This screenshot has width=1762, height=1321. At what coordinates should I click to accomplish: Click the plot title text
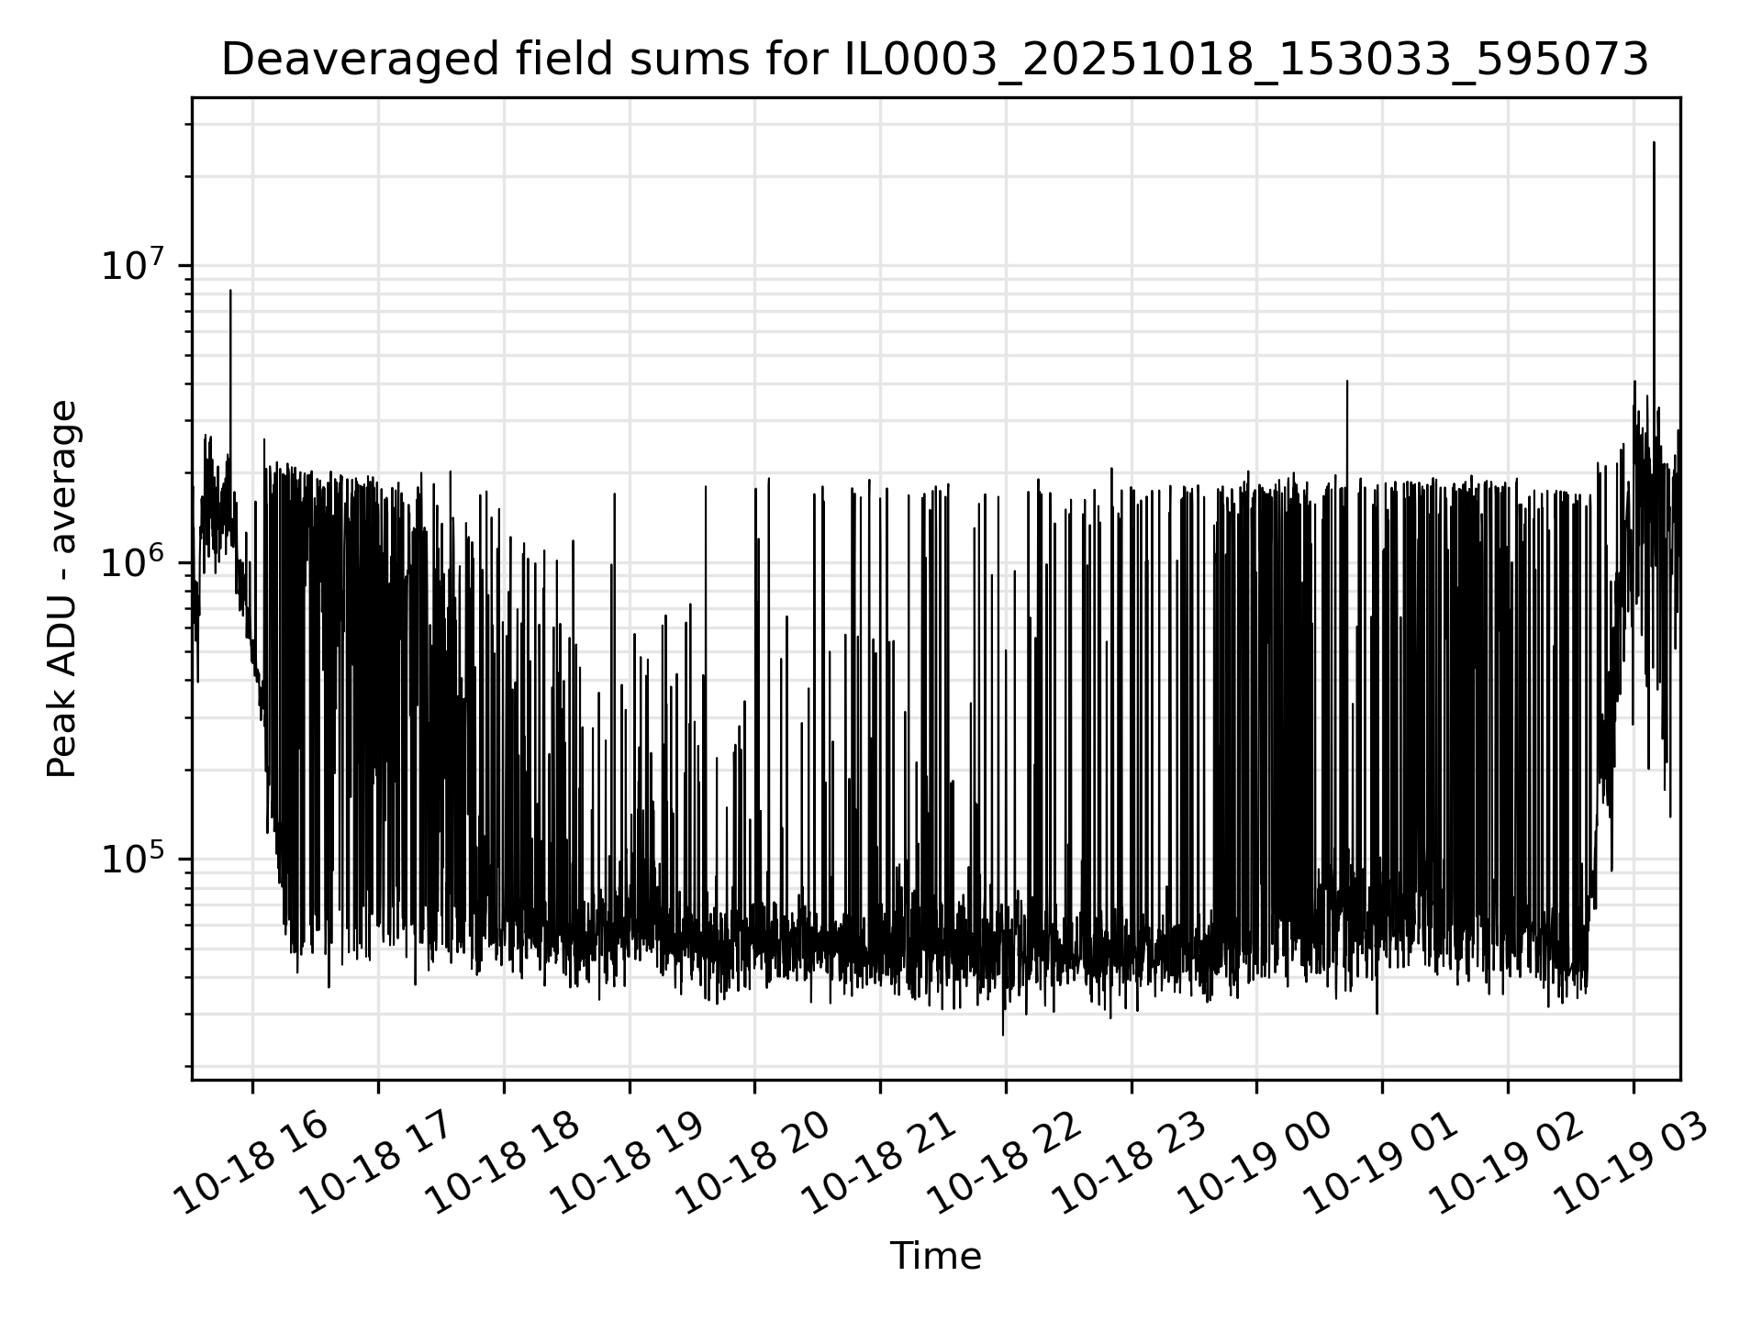click(x=935, y=61)
